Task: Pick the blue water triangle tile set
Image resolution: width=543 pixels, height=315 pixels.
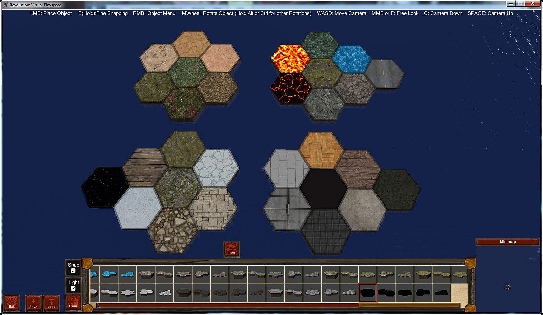Action: click(127, 275)
